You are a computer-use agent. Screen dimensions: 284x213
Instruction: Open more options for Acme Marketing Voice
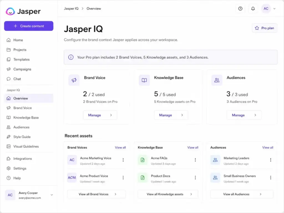point(123,160)
